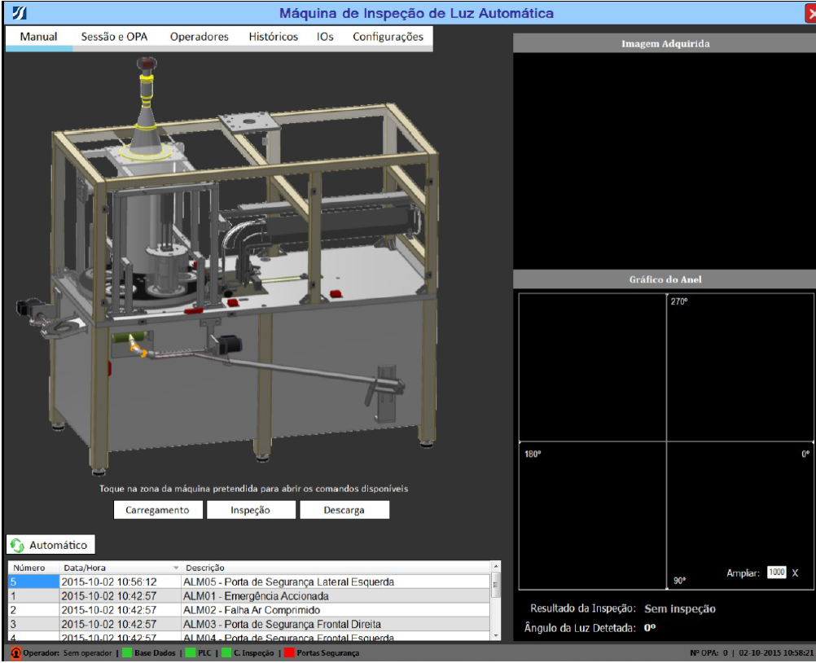
Task: Click the company logo icon in title bar
Action: [20, 12]
